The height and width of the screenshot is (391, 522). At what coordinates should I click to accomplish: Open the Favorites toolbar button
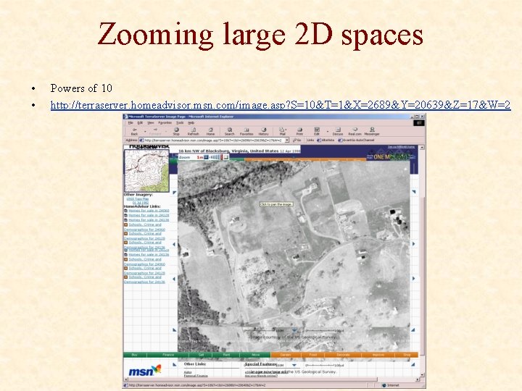(246, 131)
